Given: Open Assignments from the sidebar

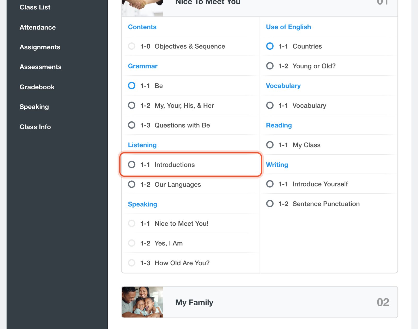Looking at the screenshot, I should pyautogui.click(x=40, y=47).
